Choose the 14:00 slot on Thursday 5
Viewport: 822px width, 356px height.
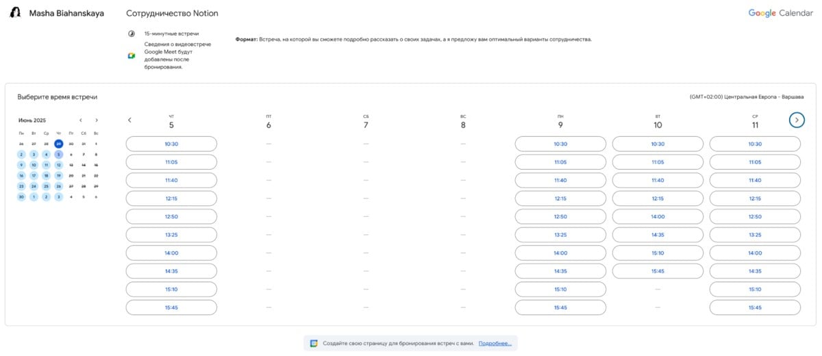click(x=171, y=253)
